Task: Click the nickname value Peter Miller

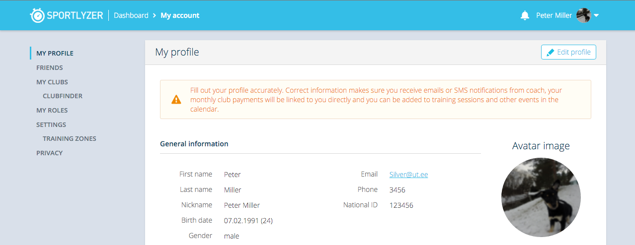Action: (242, 205)
